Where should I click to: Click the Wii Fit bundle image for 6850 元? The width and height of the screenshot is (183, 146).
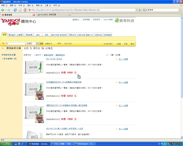(x=34, y=91)
